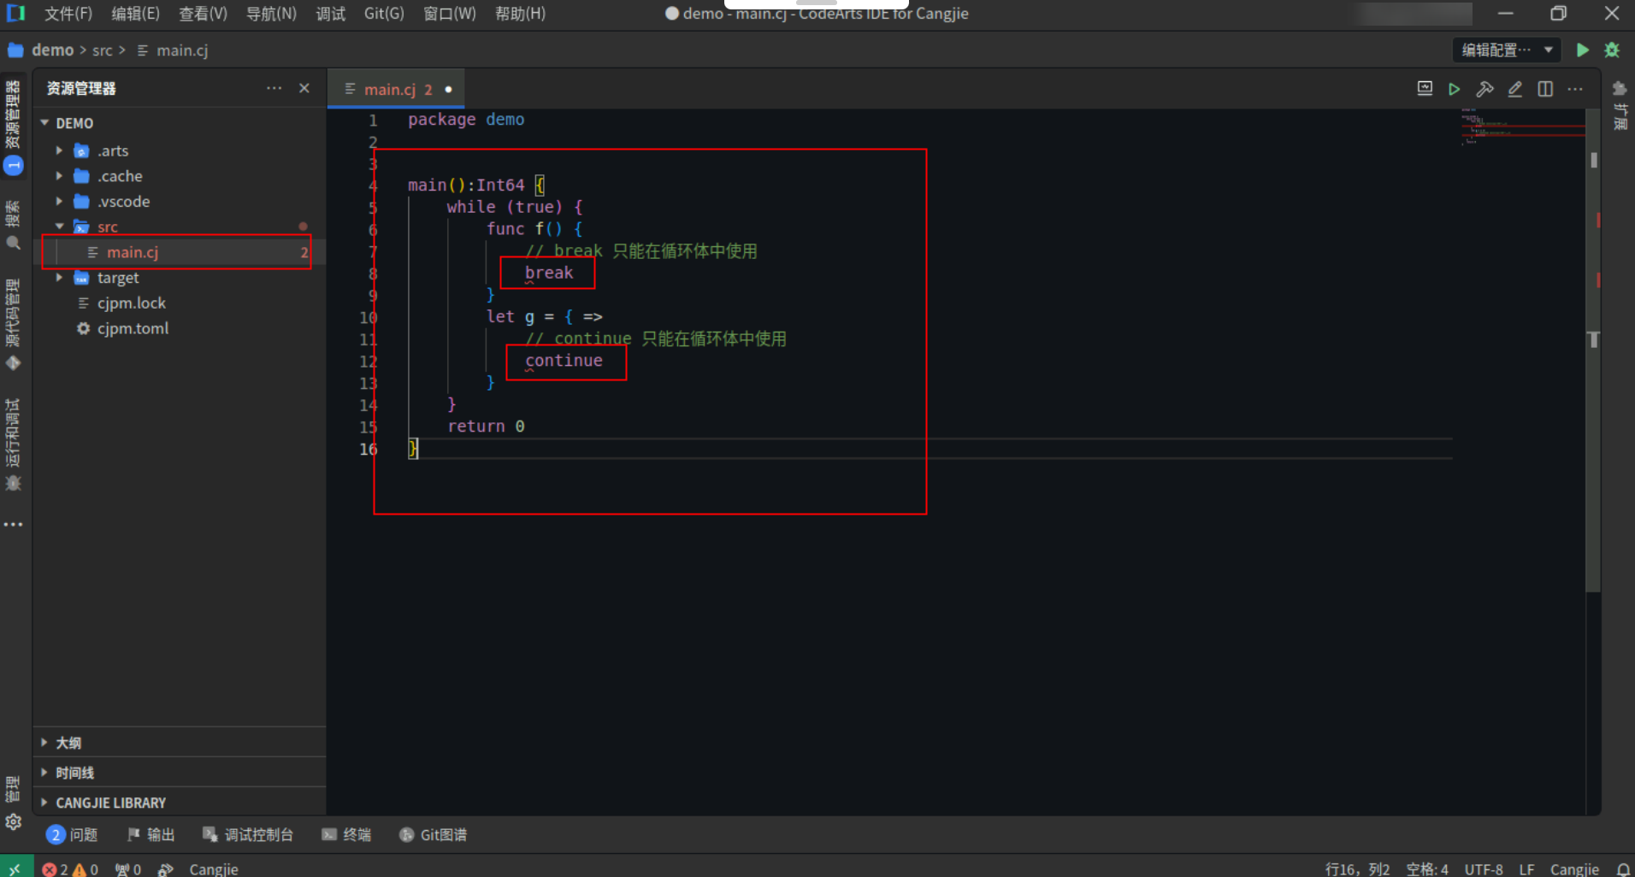Click the green Debug bug icon
The width and height of the screenshot is (1635, 877).
(x=1612, y=50)
